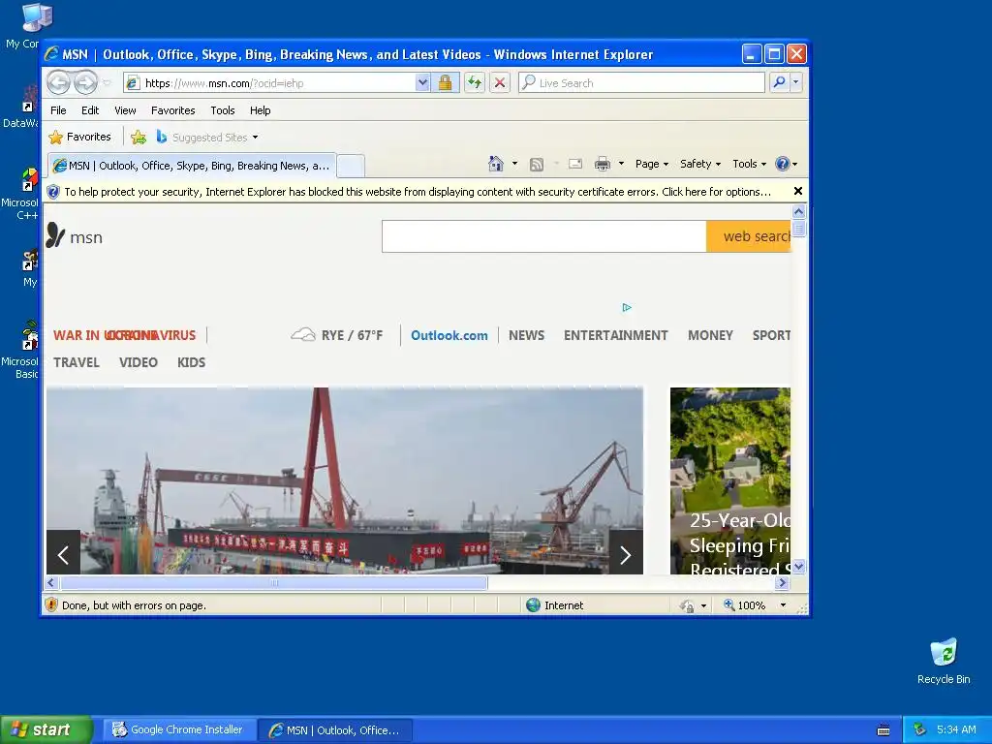The height and width of the screenshot is (744, 992).
Task: Click the security information bar message
Action: 417,192
